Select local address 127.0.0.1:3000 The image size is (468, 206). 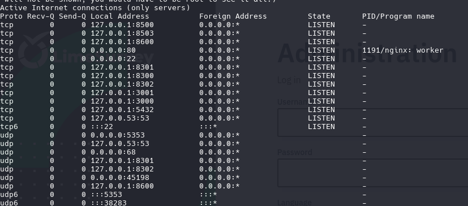tap(122, 101)
